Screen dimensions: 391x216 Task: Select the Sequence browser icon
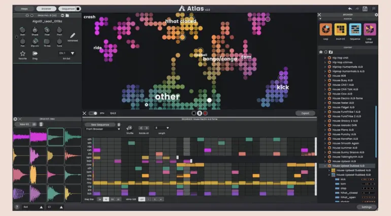pos(355,29)
